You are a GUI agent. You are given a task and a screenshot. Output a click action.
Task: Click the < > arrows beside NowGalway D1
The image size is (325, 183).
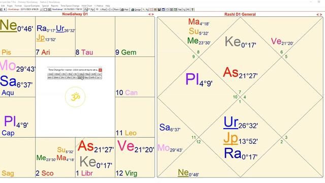151,14
